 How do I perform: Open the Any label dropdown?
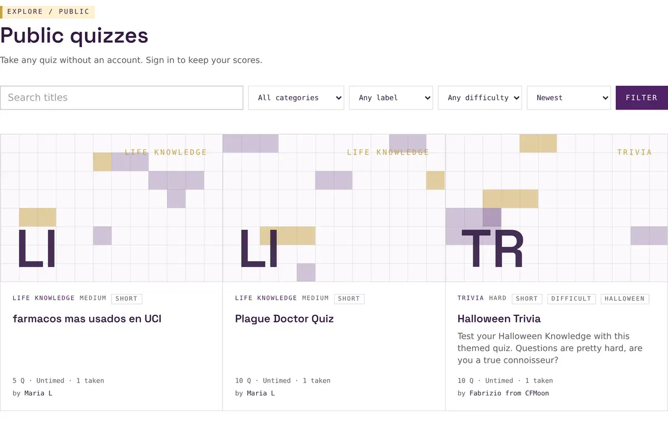391,98
